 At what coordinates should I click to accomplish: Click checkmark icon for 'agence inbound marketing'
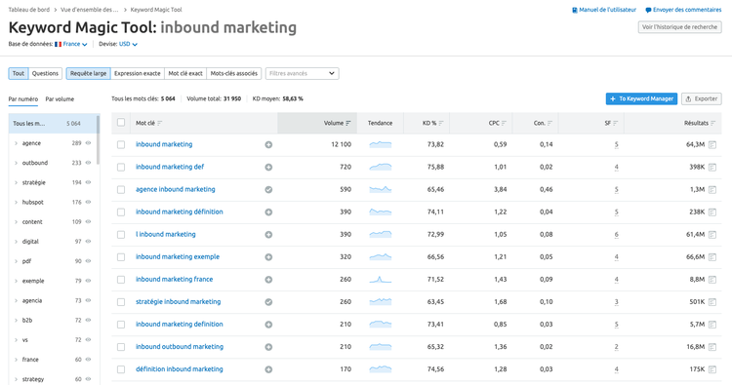point(268,190)
